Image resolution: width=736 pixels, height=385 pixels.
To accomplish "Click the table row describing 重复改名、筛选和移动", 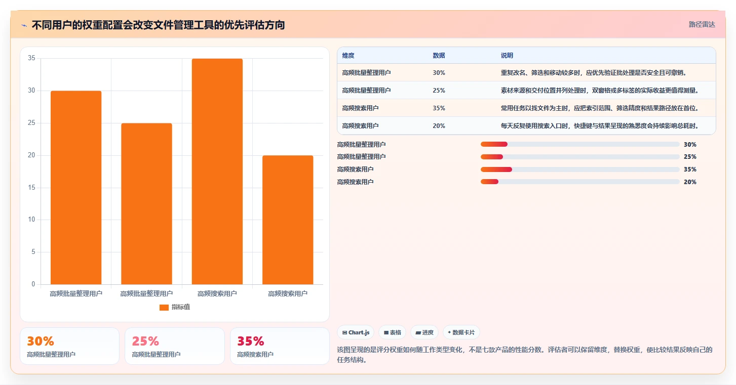I will pos(526,73).
